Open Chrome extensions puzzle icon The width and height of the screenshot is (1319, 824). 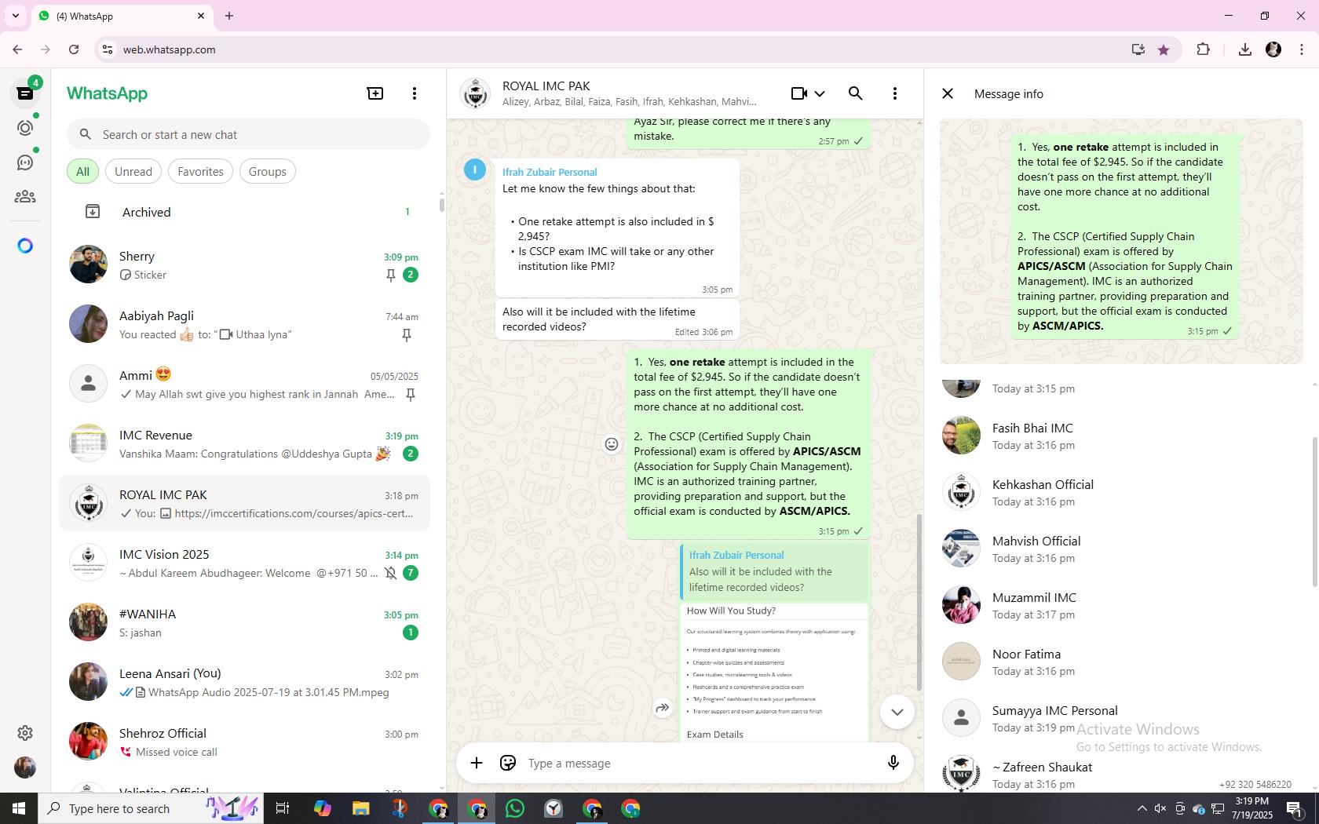(1203, 49)
